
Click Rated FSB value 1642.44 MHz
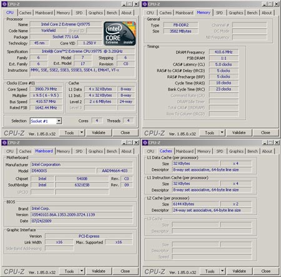click(x=46, y=108)
